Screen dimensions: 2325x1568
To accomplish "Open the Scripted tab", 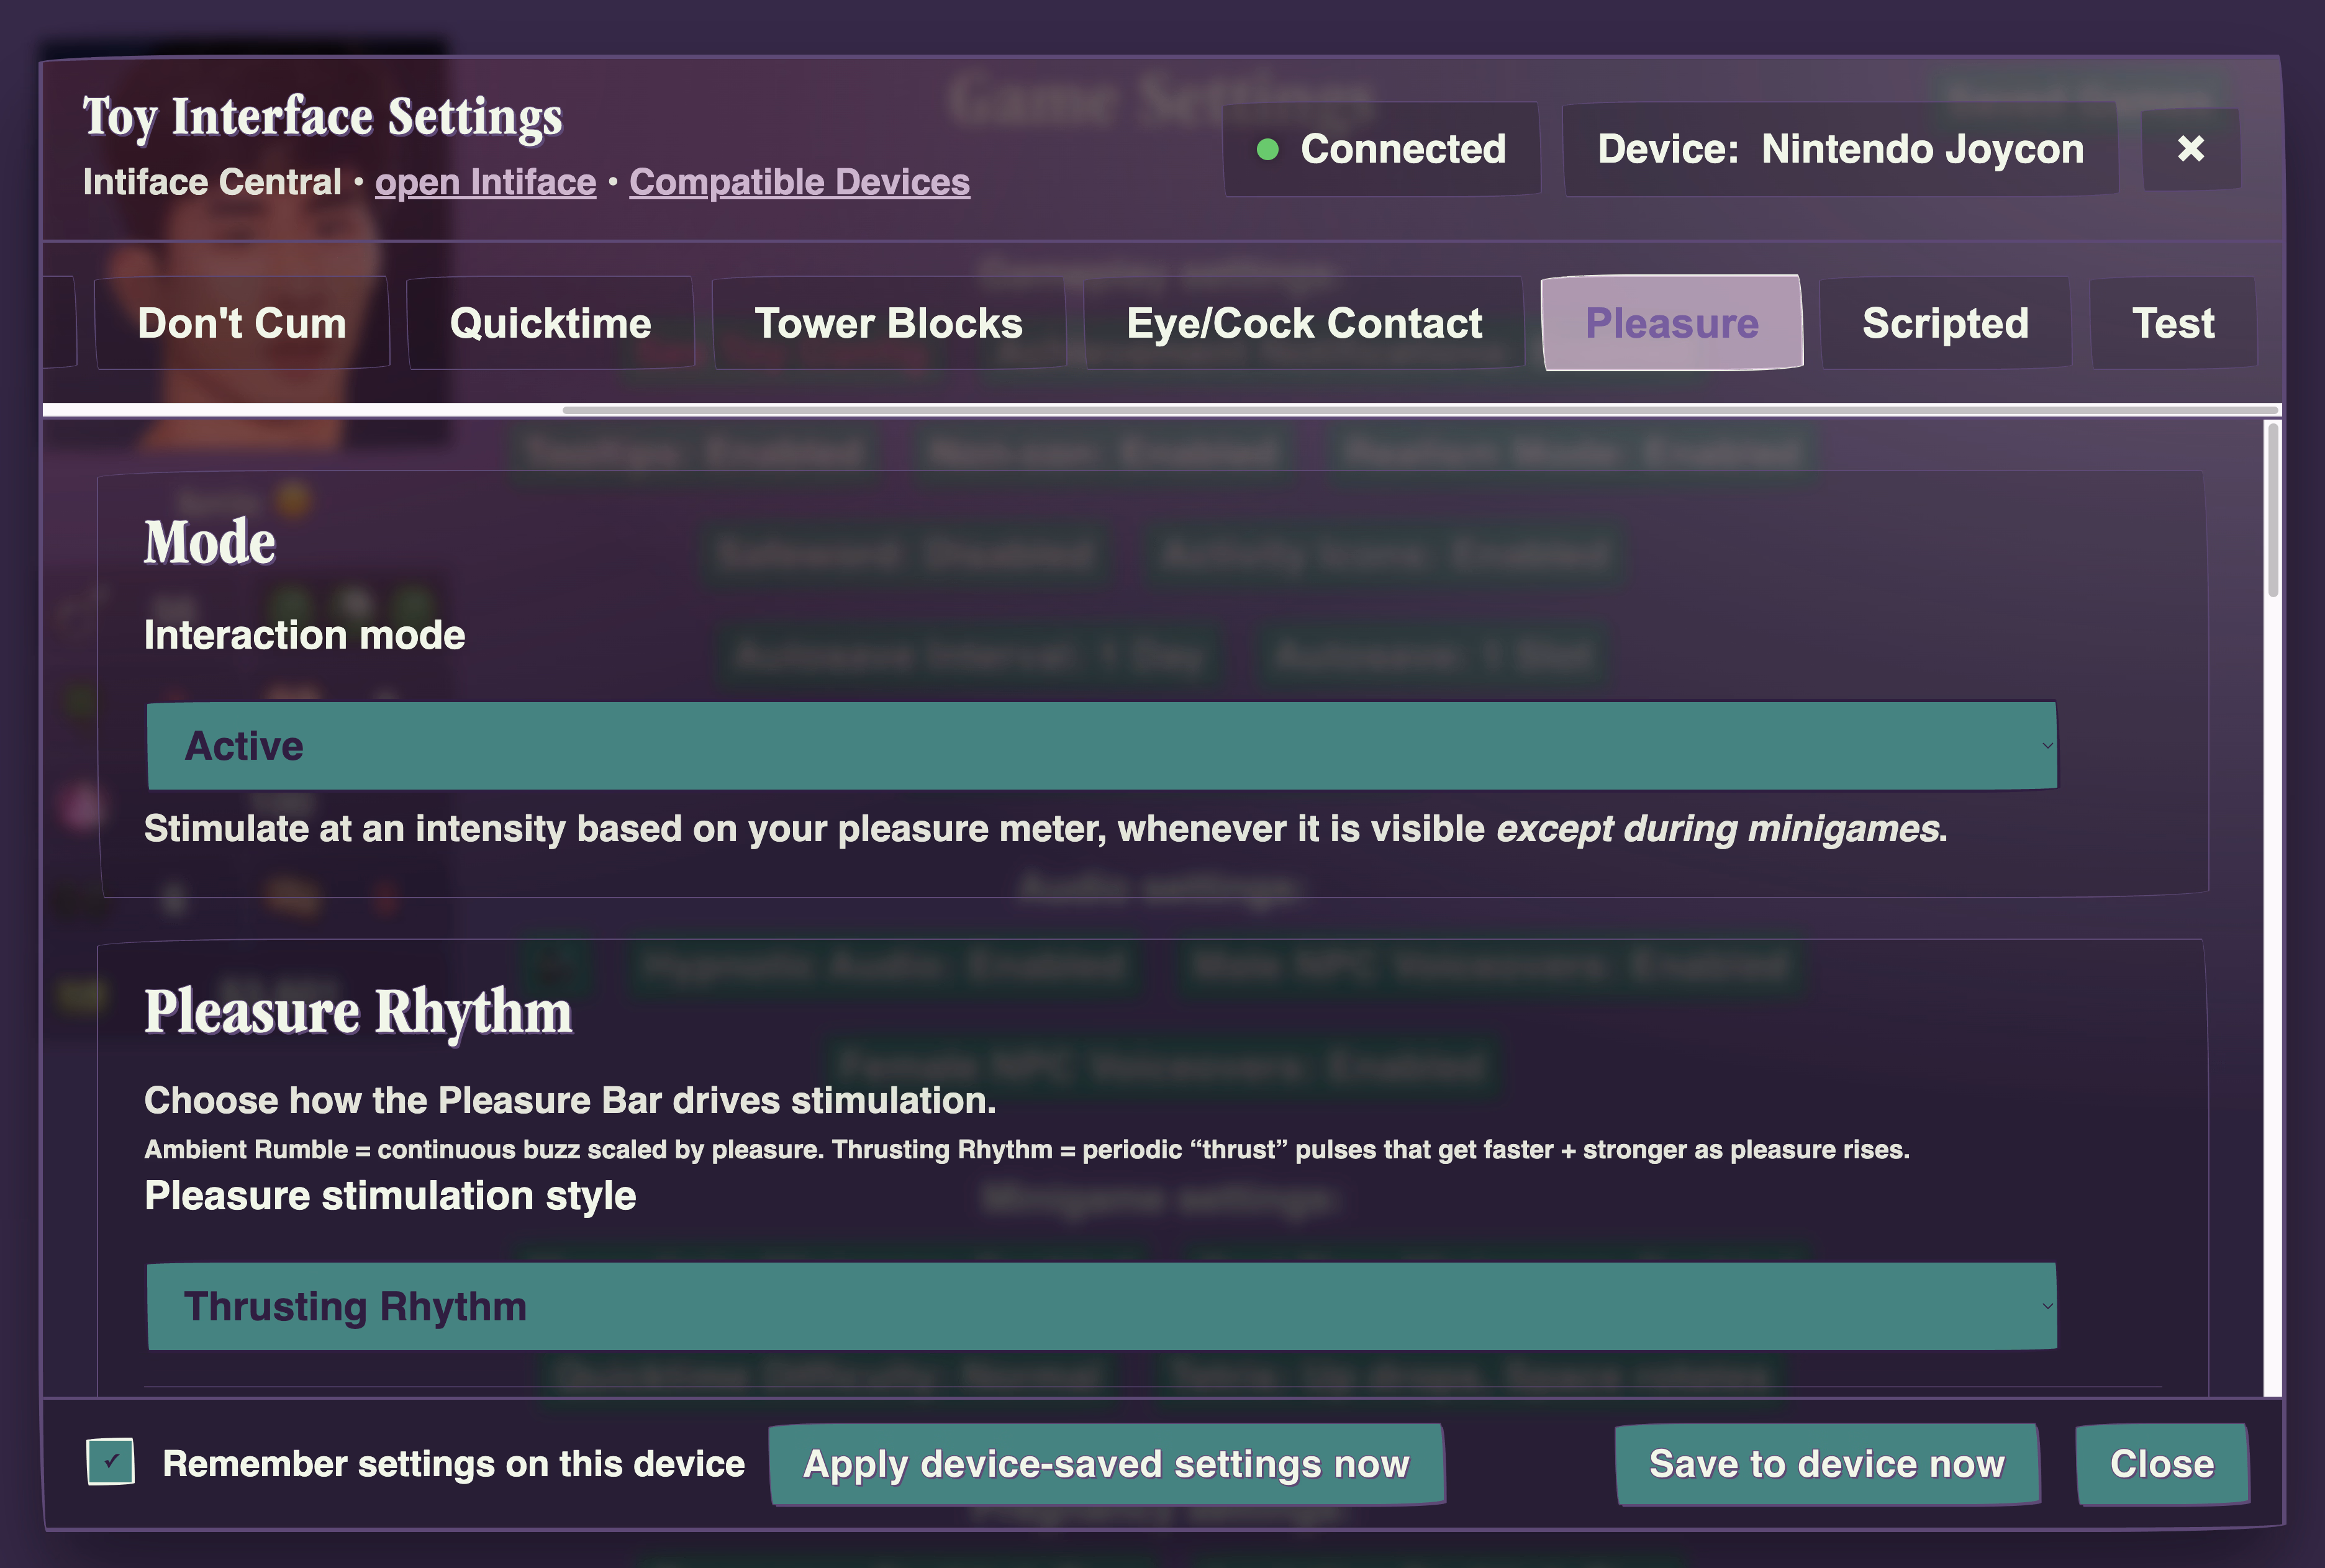I will click(1945, 323).
